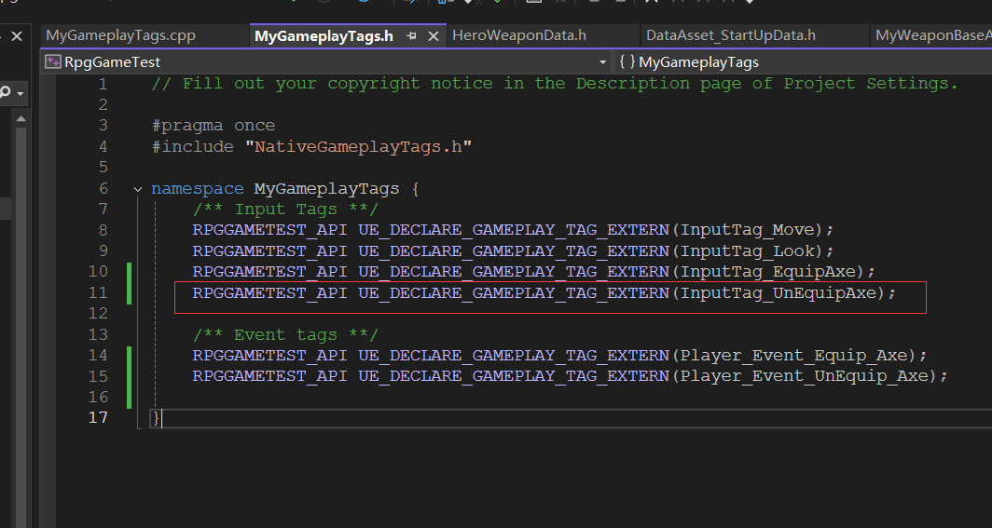Click 'InputTag_UnEquipAxe' on line 11
The image size is (992, 528).
778,293
